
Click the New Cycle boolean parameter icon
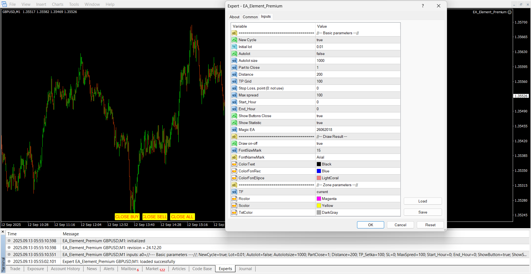[234, 40]
